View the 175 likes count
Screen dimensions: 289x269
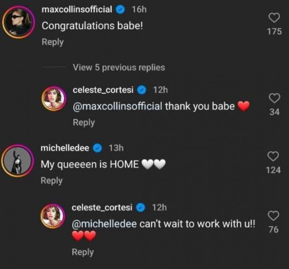tap(274, 31)
